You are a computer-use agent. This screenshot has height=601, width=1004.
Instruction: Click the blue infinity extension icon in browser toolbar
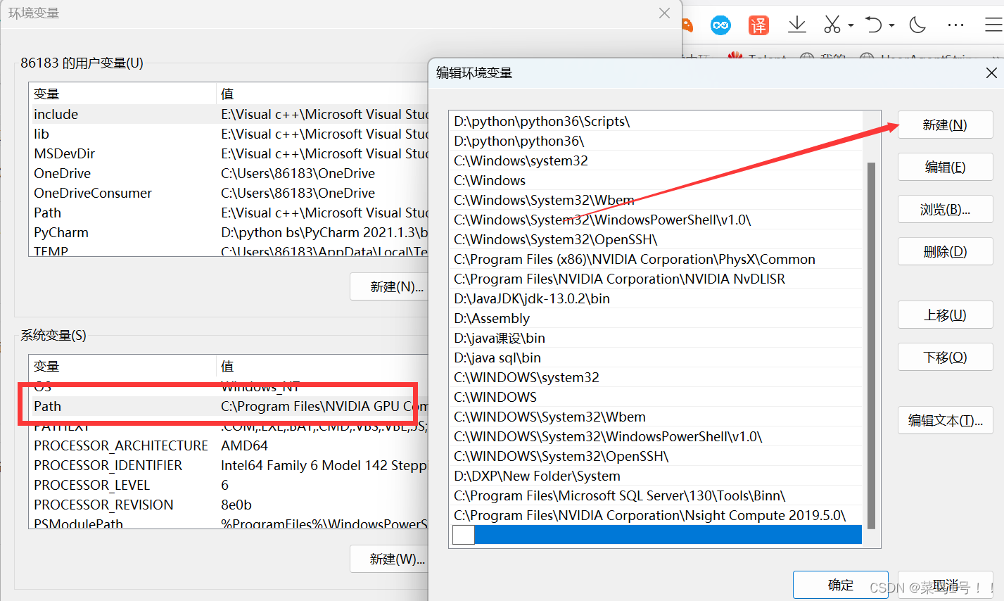[x=720, y=25]
